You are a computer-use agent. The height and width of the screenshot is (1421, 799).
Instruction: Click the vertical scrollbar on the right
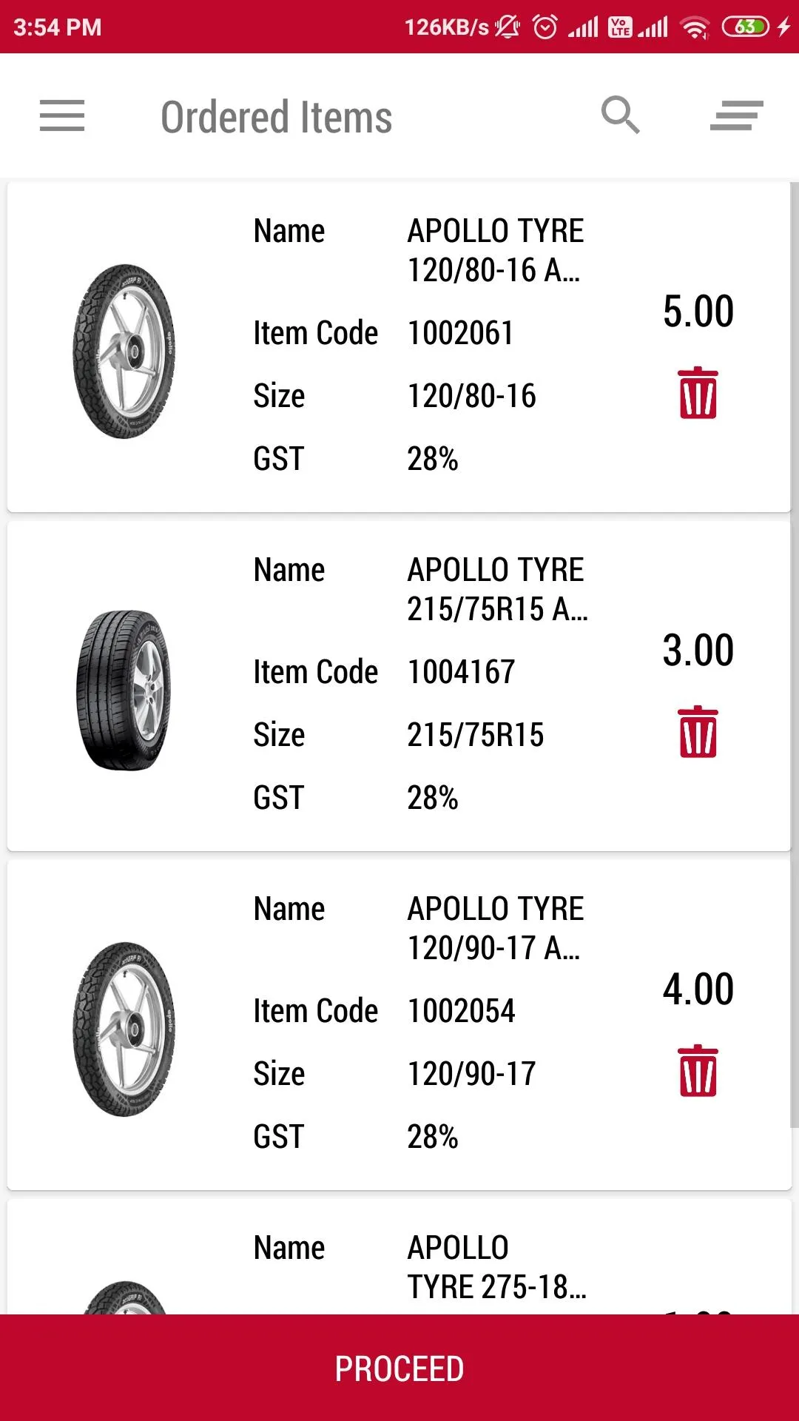coord(795,655)
